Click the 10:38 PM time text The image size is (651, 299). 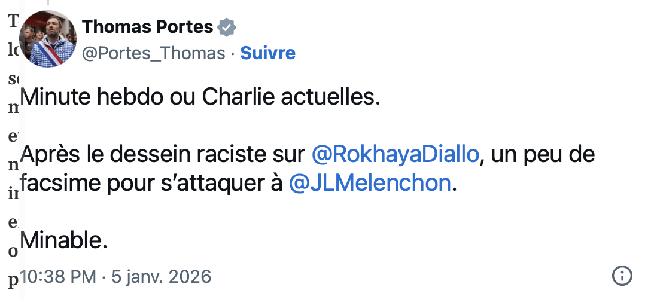[57, 277]
